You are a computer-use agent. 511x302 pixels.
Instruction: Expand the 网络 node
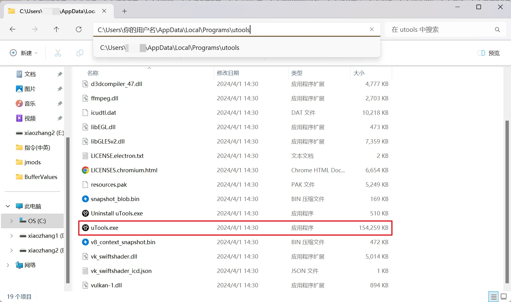[8, 265]
